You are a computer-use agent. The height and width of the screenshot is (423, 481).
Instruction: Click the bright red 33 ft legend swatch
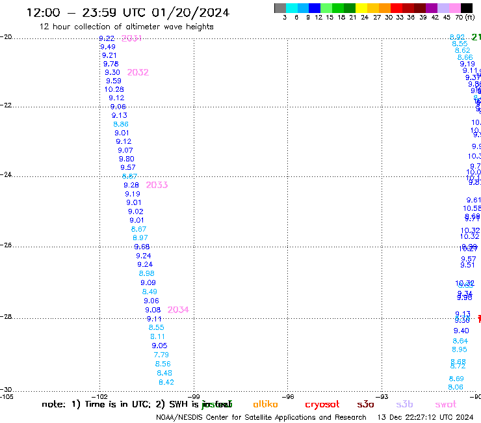[x=396, y=8]
